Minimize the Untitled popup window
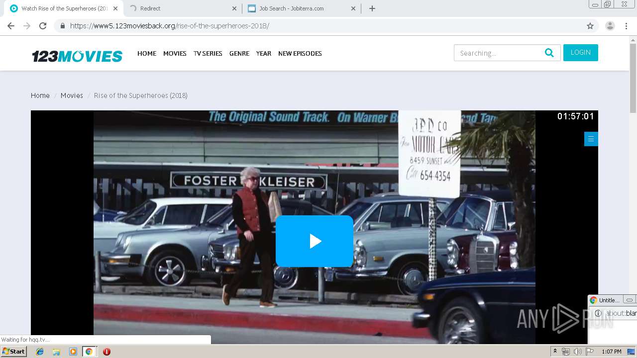Screen dimensions: 637x358 pyautogui.click(x=630, y=300)
